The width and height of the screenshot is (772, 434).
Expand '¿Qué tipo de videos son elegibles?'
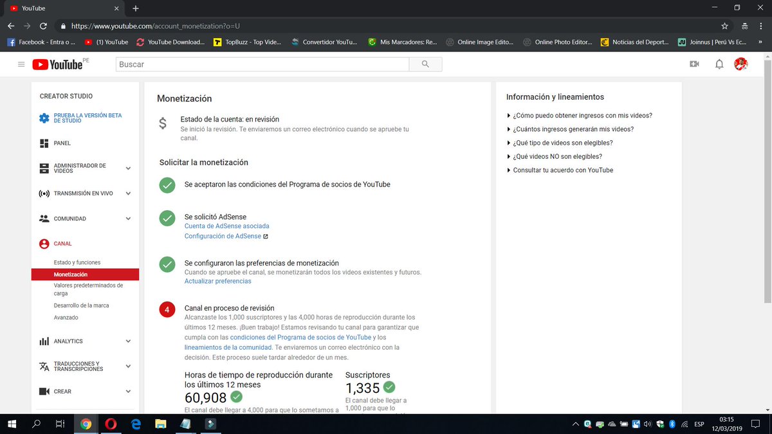tap(560, 143)
